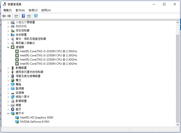Expand the 列印佇列 category

(x=8, y=27)
